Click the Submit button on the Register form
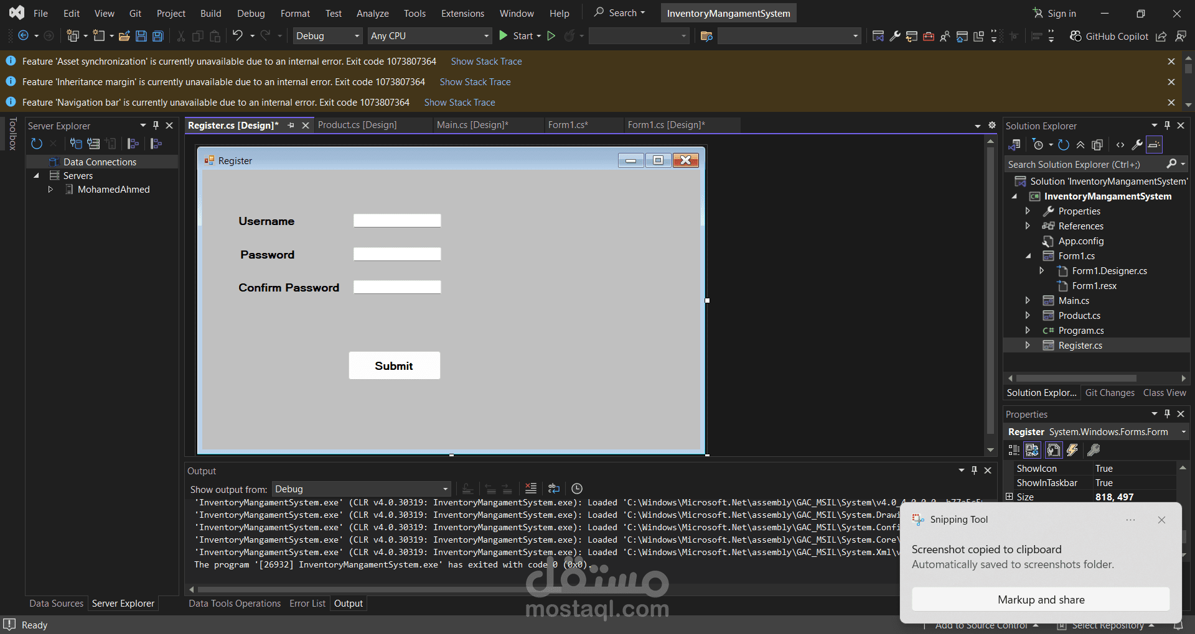The image size is (1195, 634). [x=394, y=365]
